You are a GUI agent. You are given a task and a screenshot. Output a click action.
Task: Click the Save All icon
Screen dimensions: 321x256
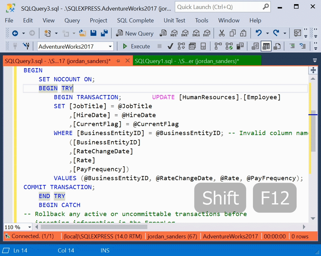click(x=104, y=33)
